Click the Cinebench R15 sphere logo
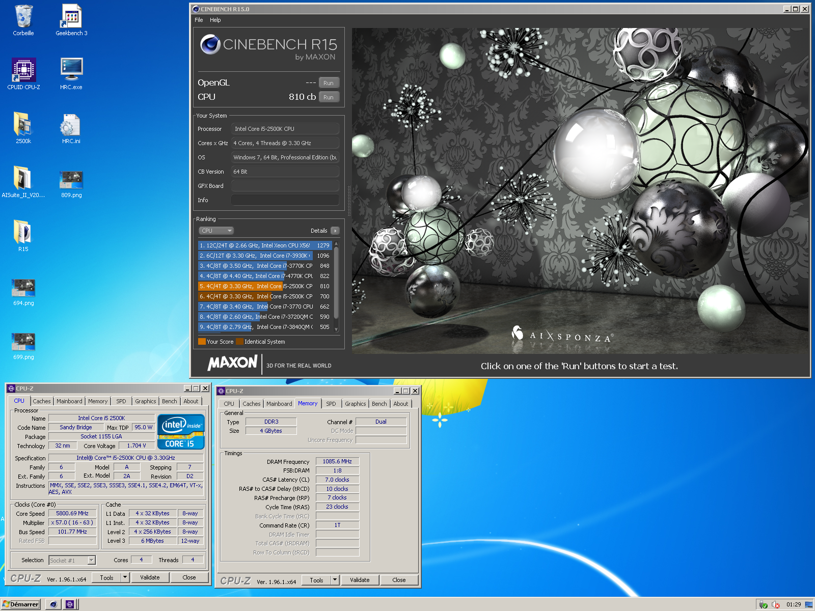Screen dimensions: 815x611 (x=210, y=44)
